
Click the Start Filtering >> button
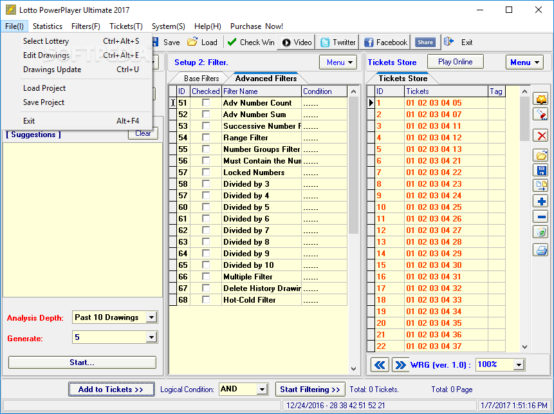(310, 390)
